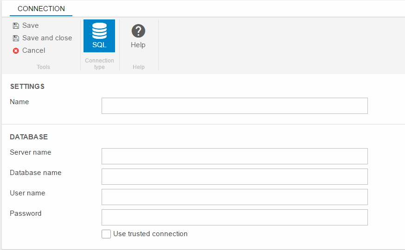
Task: Click the Password field label
Action: 26,213
